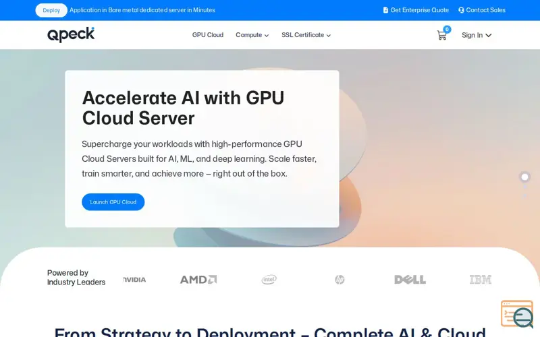Open the GPU Cloud menu item
The height and width of the screenshot is (337, 540).
coord(208,35)
